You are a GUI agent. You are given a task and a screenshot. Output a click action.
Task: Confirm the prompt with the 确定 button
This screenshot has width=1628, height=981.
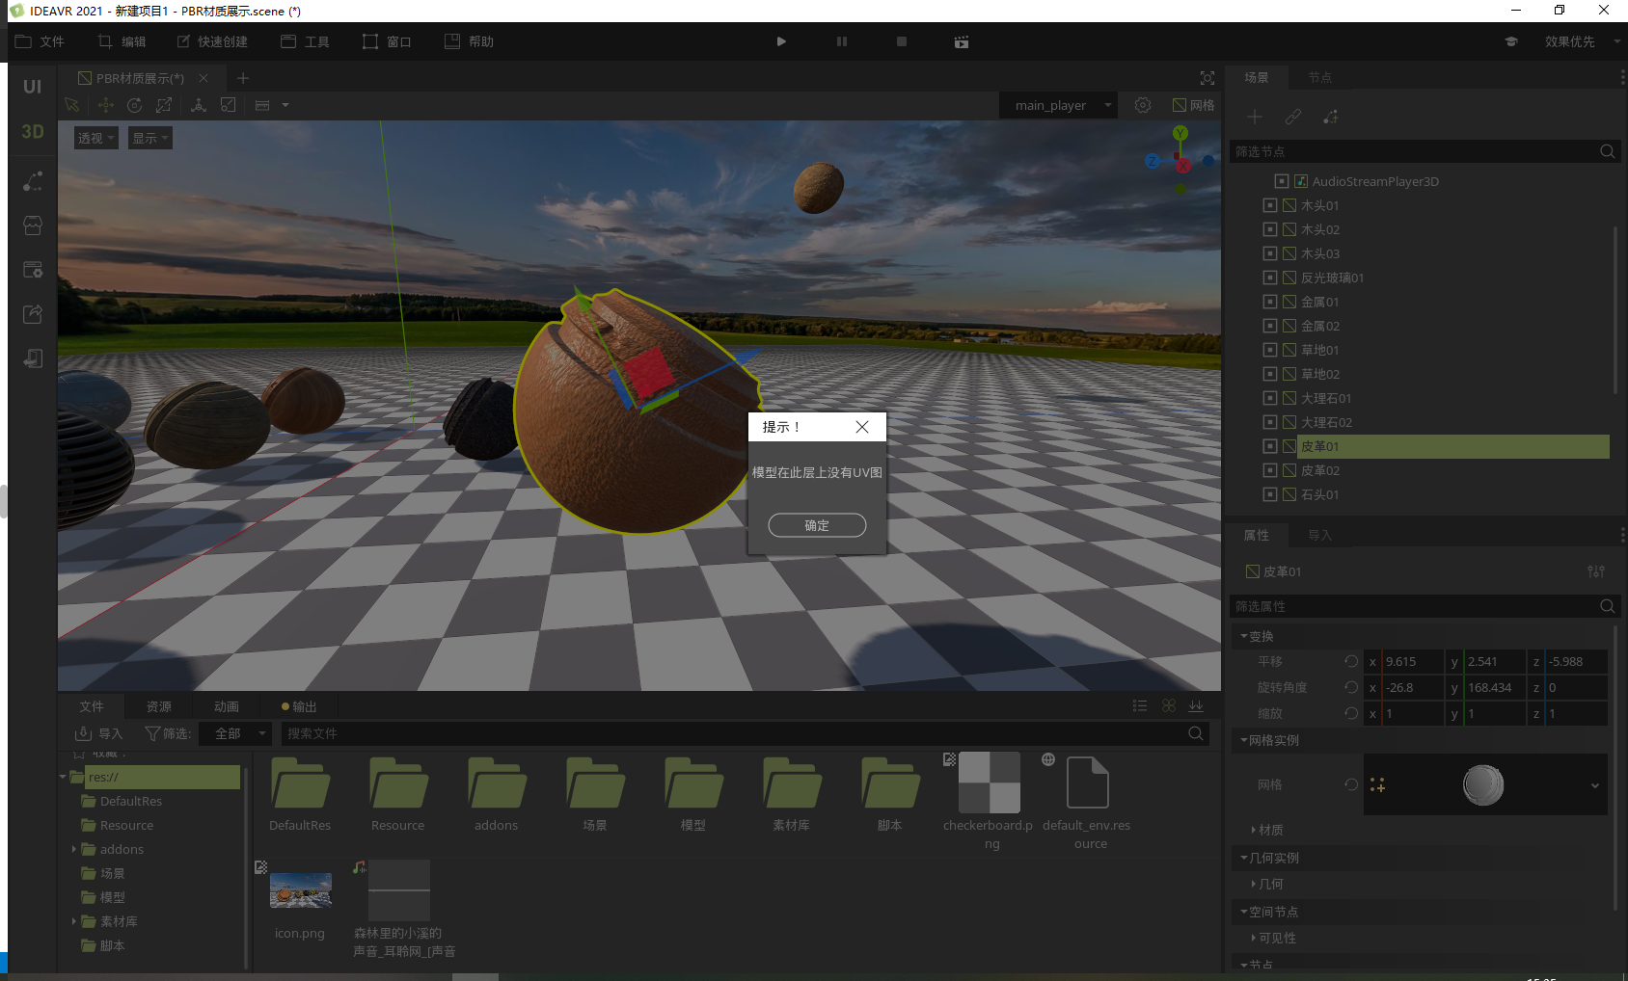[817, 525]
